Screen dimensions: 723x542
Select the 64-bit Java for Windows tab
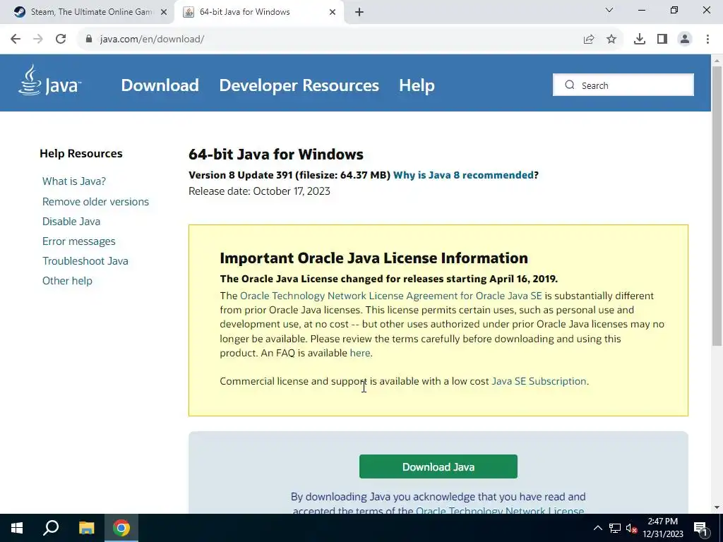tap(259, 12)
